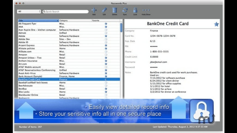Click the Exp. Date value 6/13
This screenshot has width=237, height=133.
153,41
